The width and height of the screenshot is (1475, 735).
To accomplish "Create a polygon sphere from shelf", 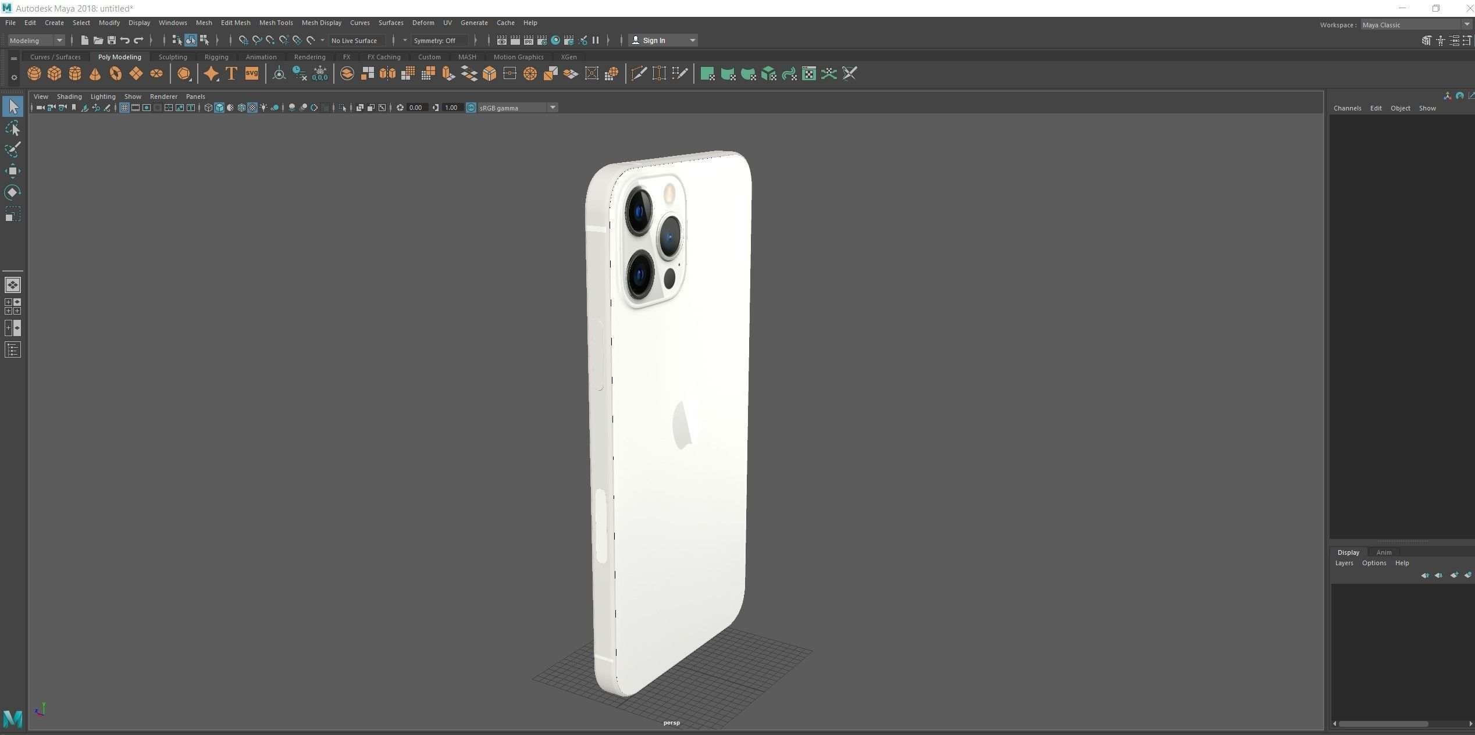I will 34,74.
